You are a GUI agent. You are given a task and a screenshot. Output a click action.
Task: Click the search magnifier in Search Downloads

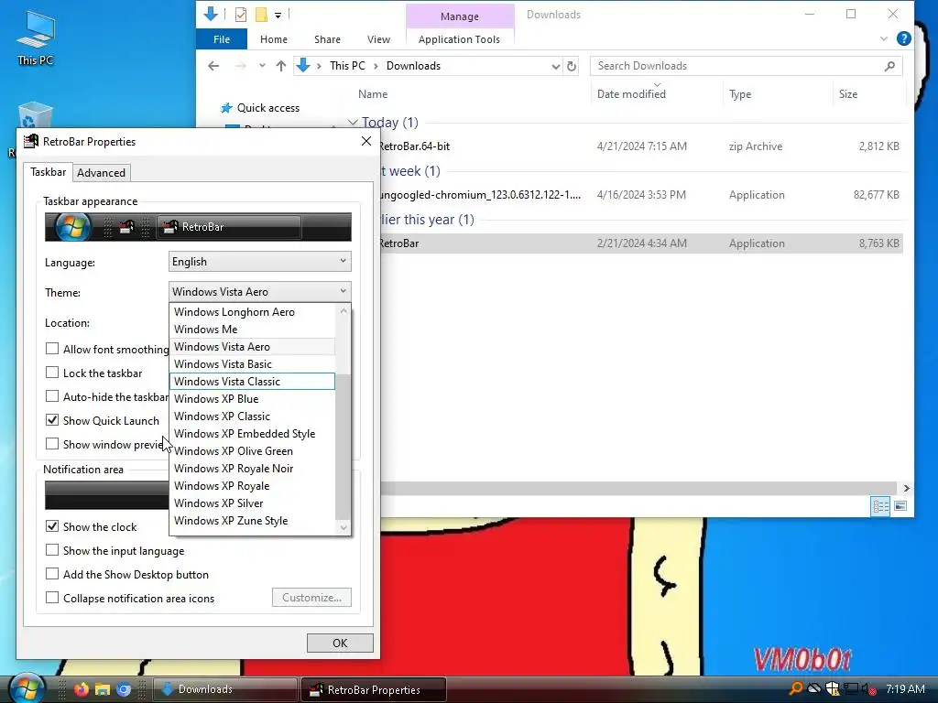click(889, 66)
